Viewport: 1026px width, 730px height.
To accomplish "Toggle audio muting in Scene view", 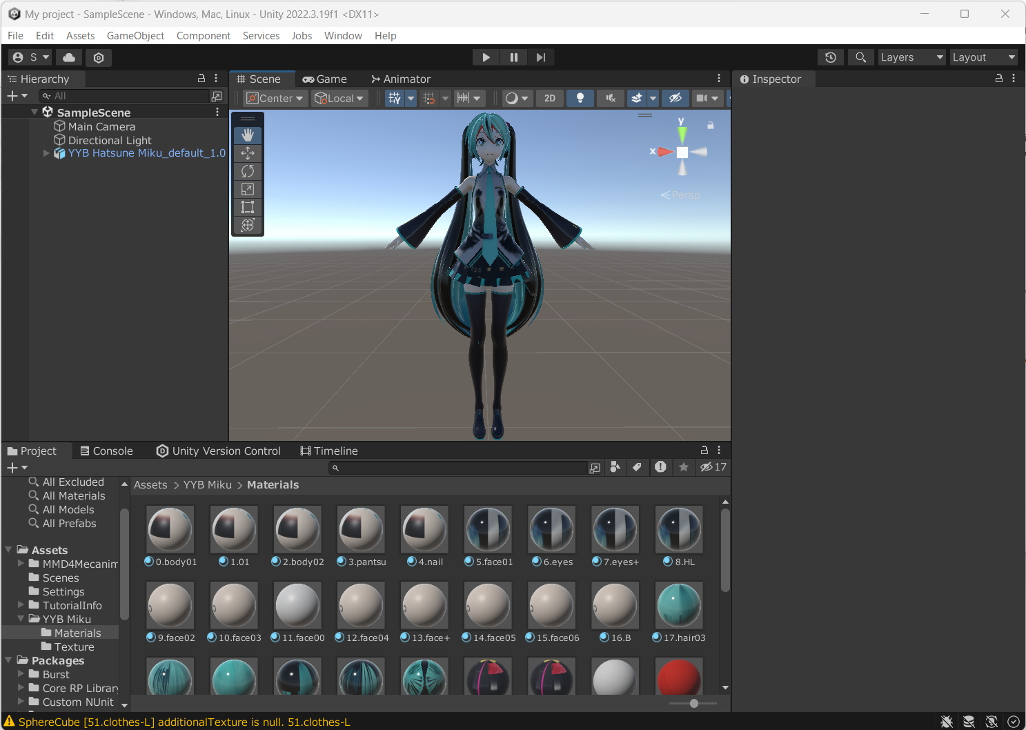I will pos(610,98).
